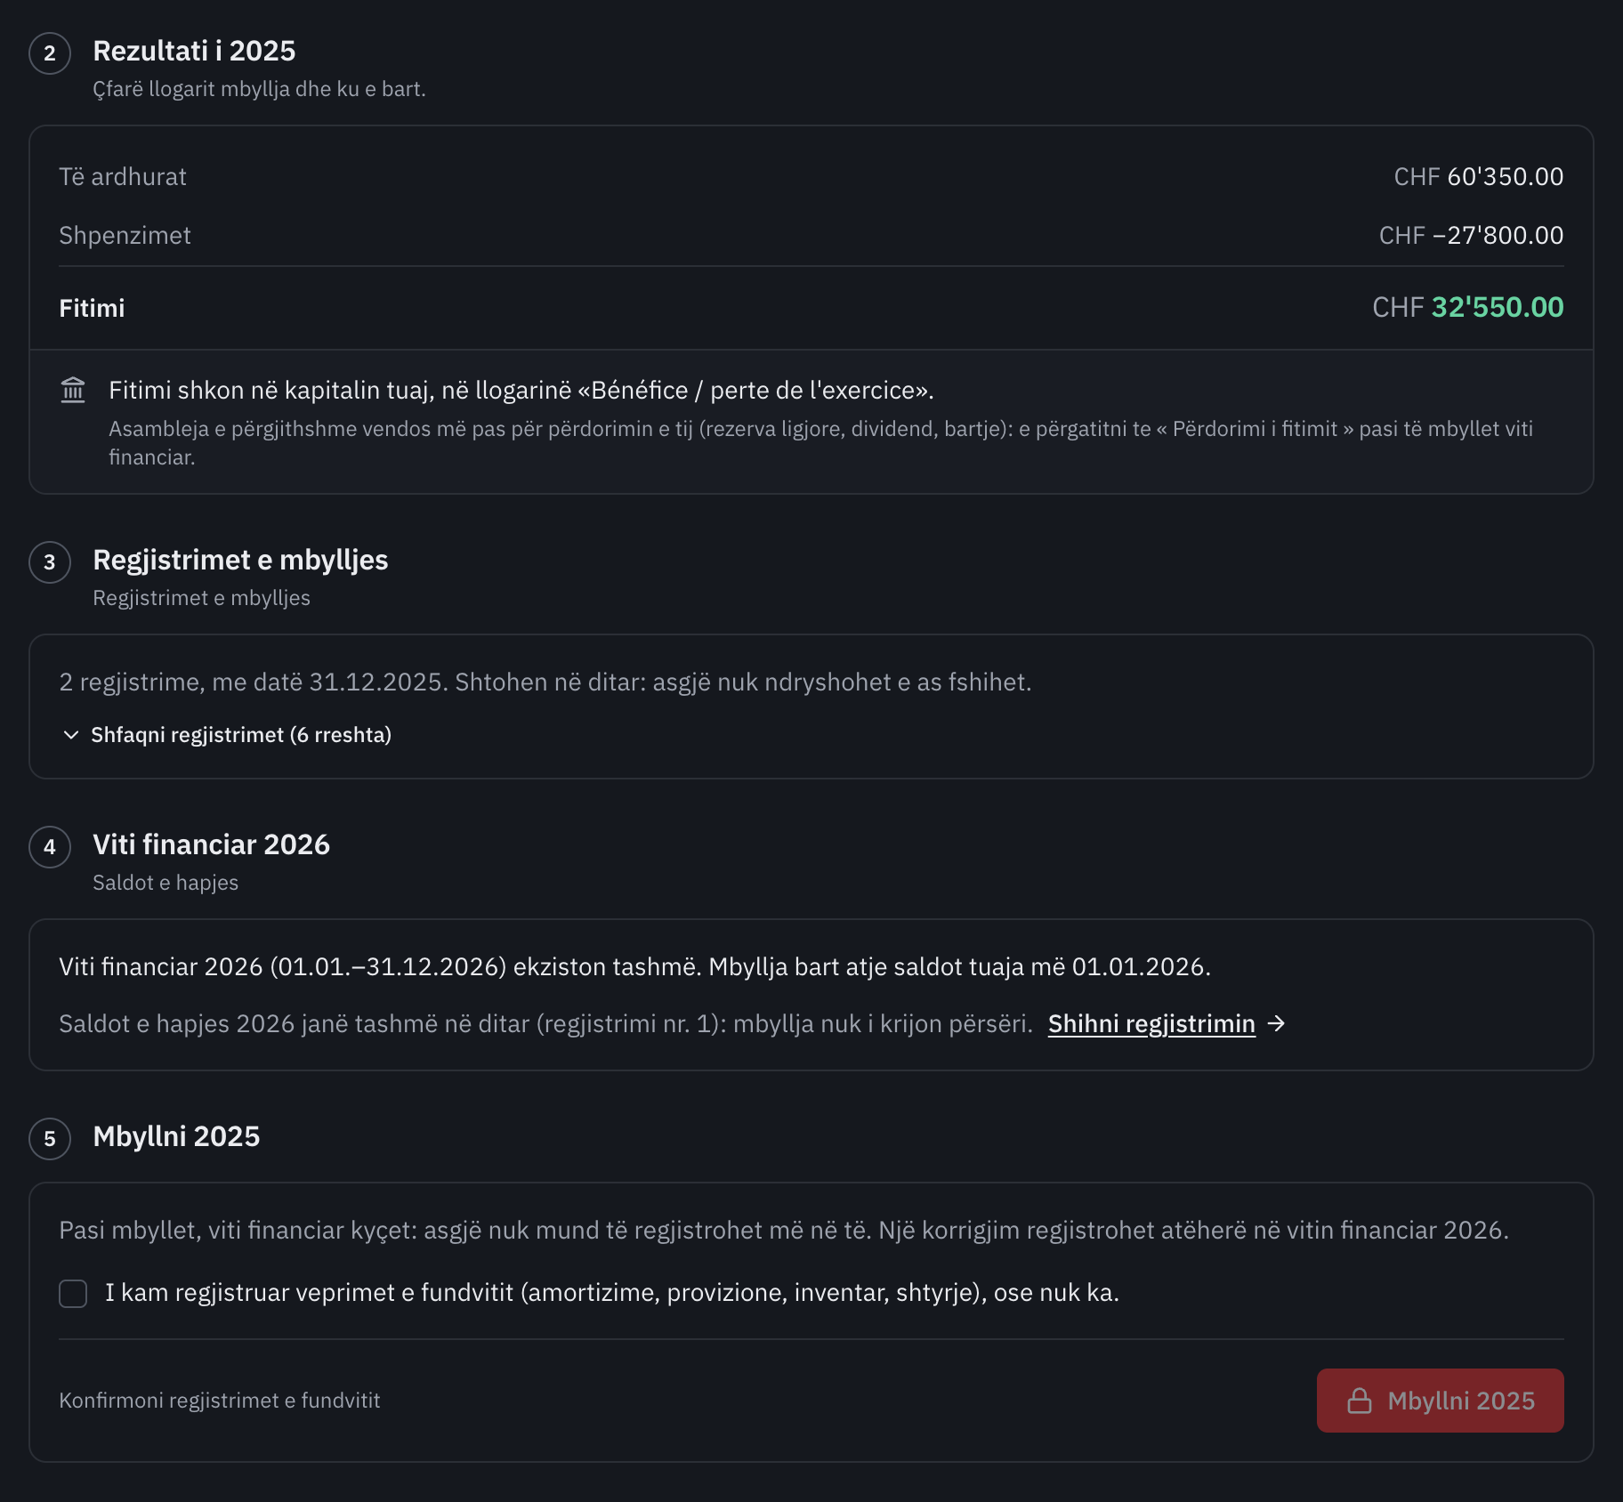Click the green profit amount 32'550.00
The width and height of the screenshot is (1623, 1502).
(x=1497, y=307)
